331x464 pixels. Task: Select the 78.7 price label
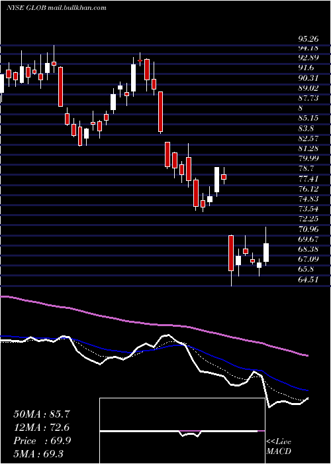pos(306,168)
